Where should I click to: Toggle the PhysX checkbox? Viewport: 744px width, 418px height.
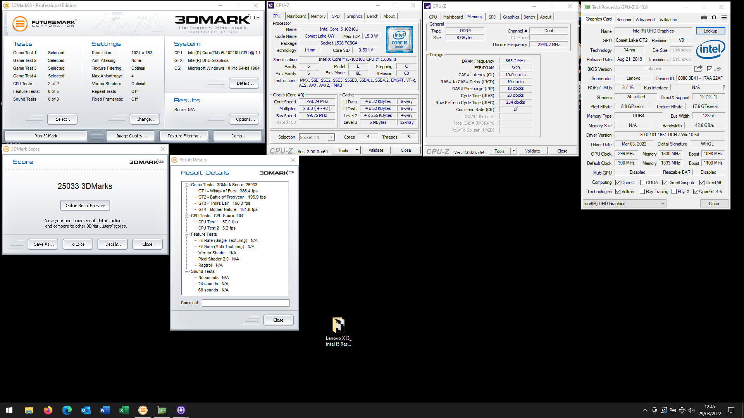(674, 192)
